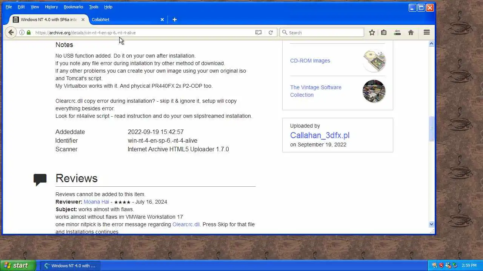
Task: Open the Help menu
Action: pos(108,7)
